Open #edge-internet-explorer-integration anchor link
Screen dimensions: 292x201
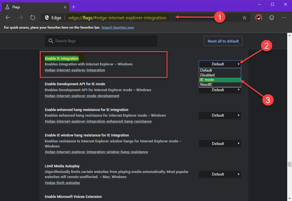pyautogui.click(x=75, y=70)
